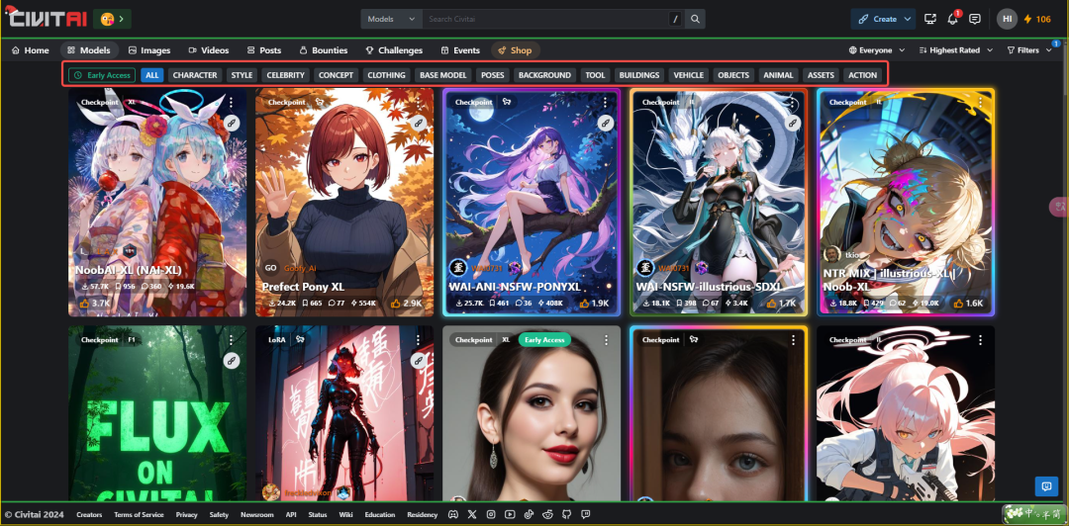
Task: Open the notifications bell
Action: pos(953,19)
